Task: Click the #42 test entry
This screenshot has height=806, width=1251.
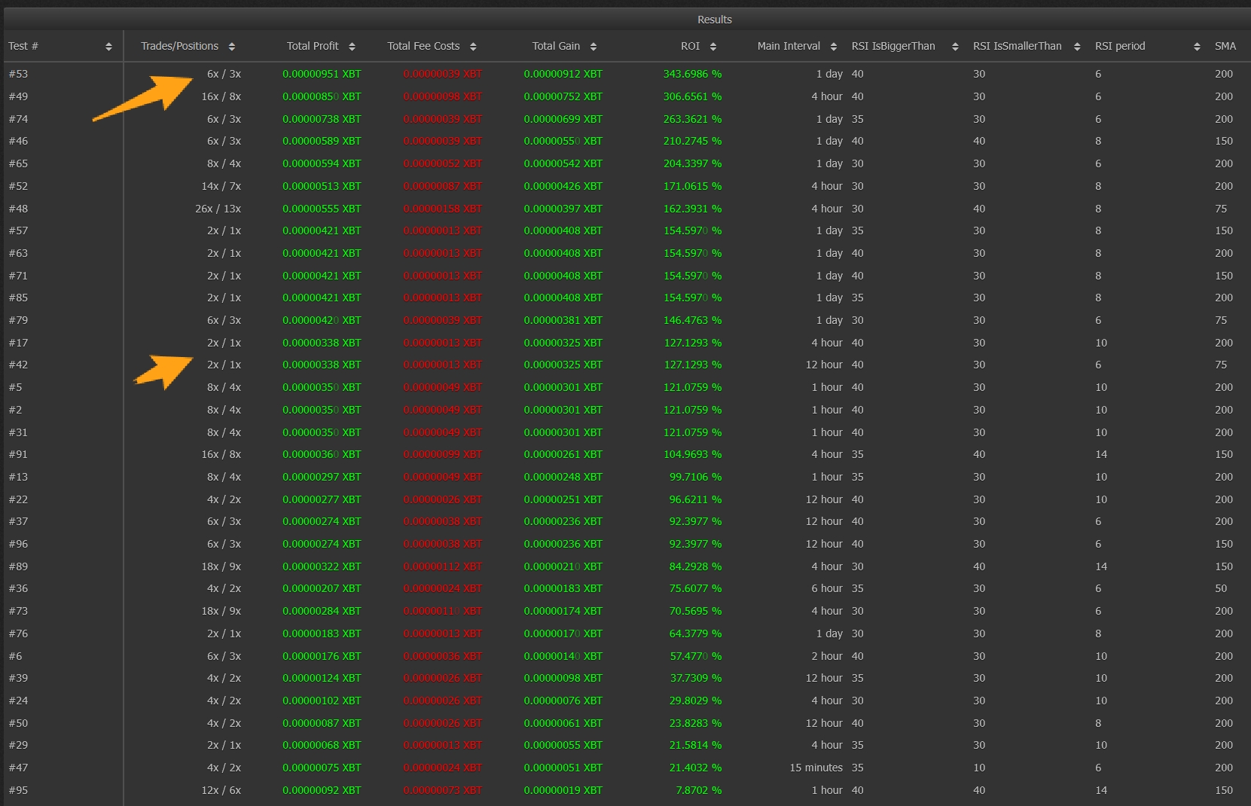Action: (18, 365)
